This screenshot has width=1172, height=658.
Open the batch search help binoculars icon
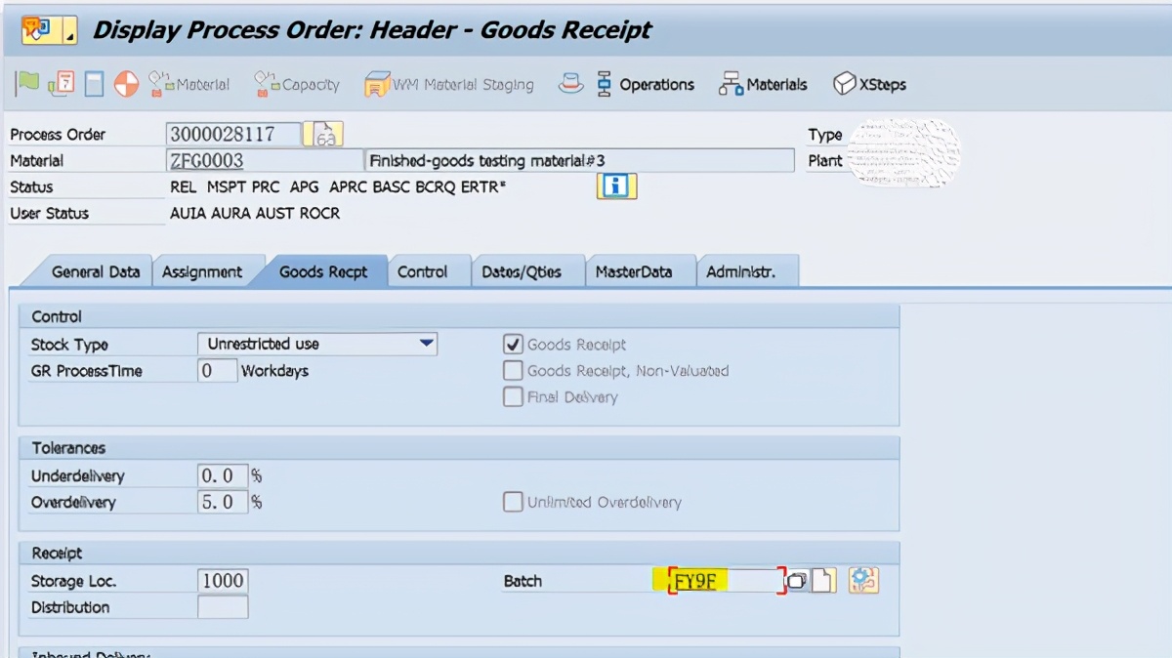pyautogui.click(x=797, y=581)
